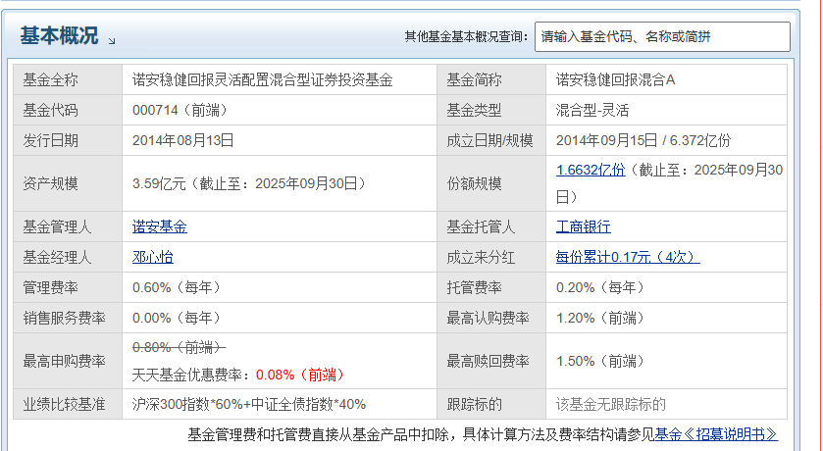The image size is (823, 451).
Task: Select the 基金简称 label cell
Action: pos(491,79)
